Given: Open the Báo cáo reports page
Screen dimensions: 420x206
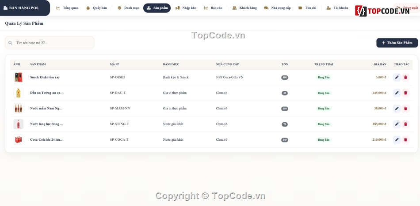Looking at the screenshot, I should coord(213,8).
